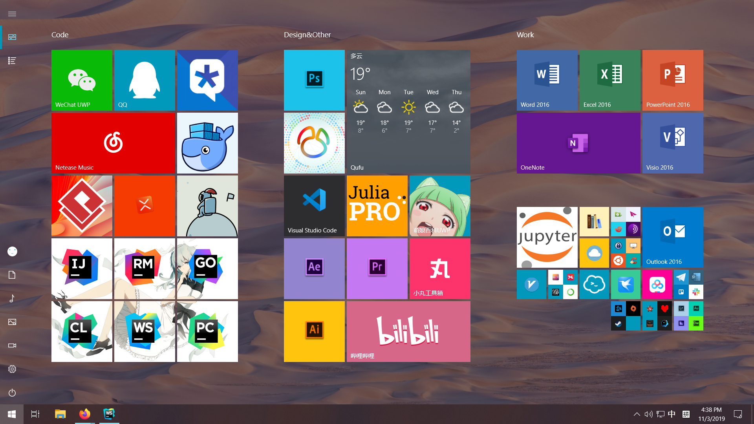Screen dimensions: 754x424
Task: Launch the QQ penguin tile
Action: [x=145, y=80]
